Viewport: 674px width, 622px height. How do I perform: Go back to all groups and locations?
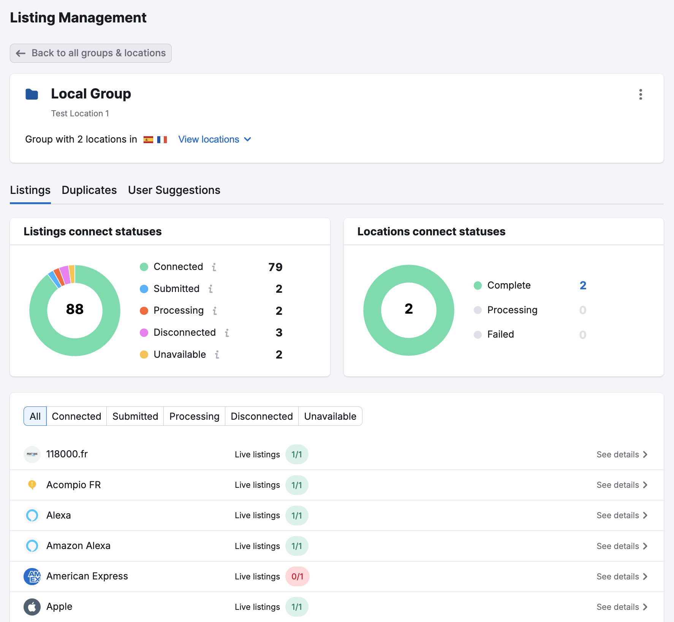pyautogui.click(x=90, y=53)
